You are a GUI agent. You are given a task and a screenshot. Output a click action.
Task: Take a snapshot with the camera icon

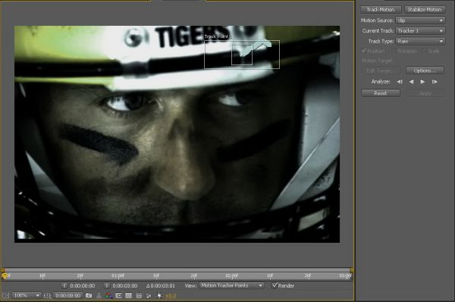tap(89, 296)
